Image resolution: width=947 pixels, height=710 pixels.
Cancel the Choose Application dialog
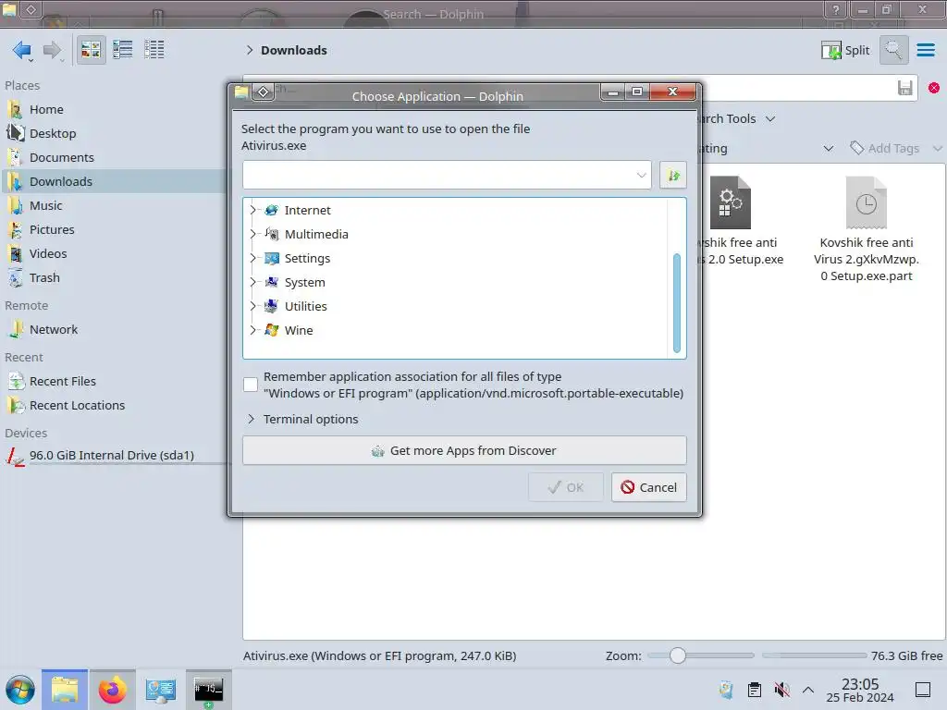[648, 487]
